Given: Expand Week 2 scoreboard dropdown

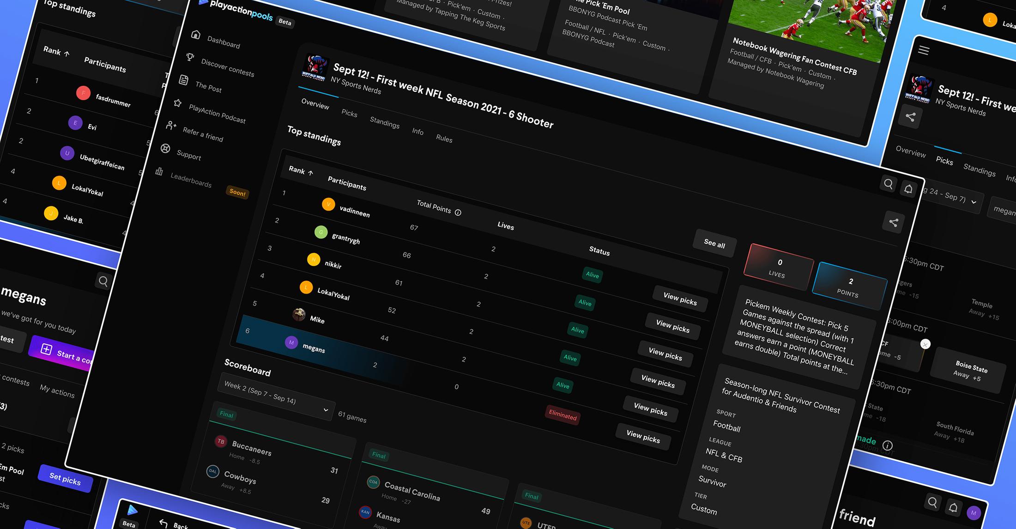Looking at the screenshot, I should pos(326,409).
